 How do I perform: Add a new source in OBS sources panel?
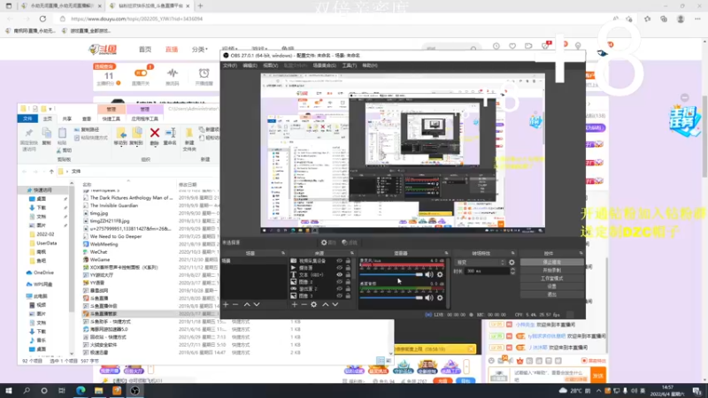[x=295, y=304]
